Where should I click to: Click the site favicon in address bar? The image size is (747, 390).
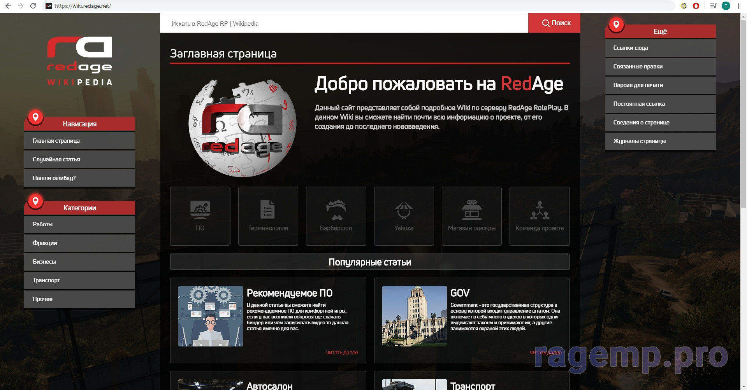tap(49, 6)
